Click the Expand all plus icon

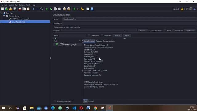34,9
